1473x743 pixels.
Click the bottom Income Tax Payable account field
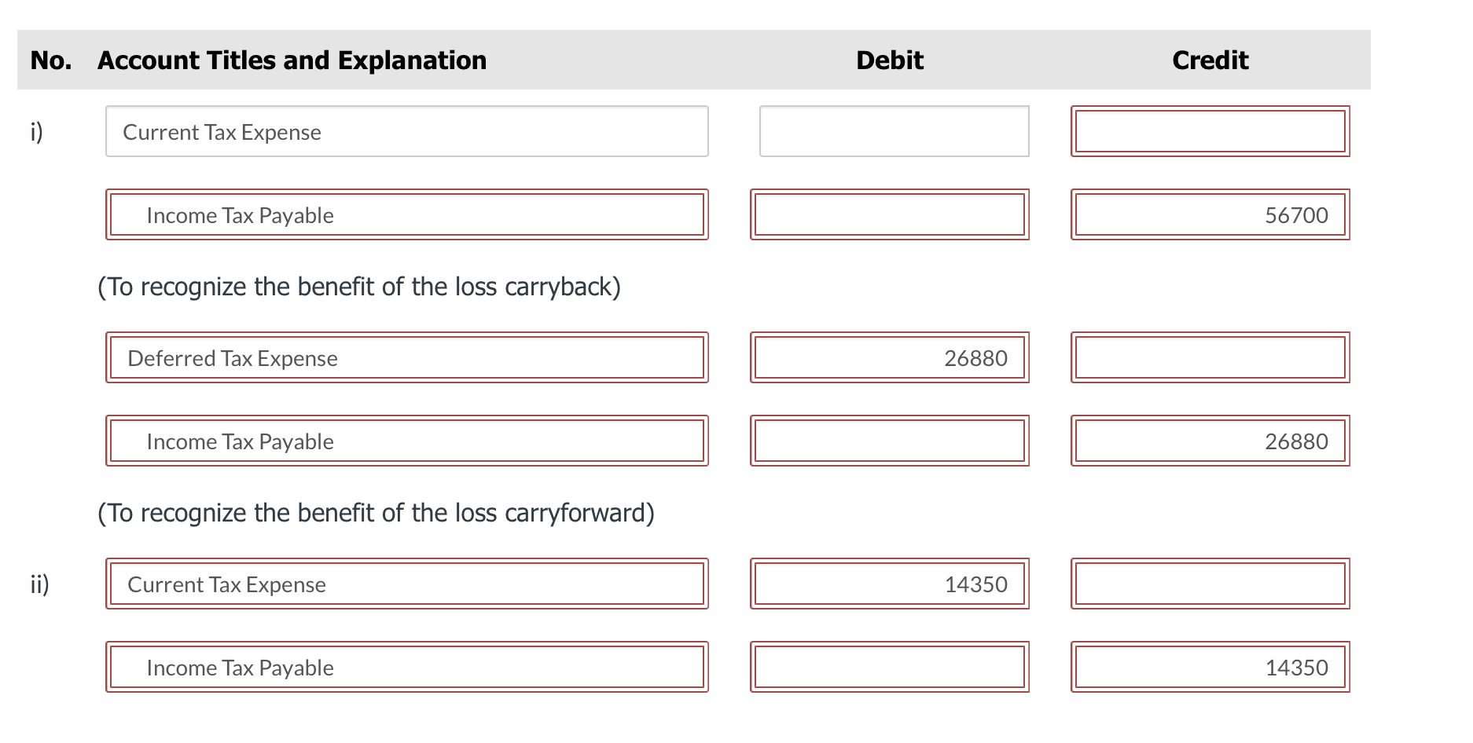tap(406, 667)
